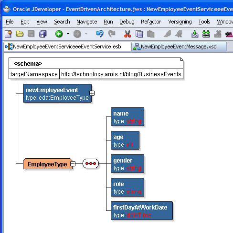Image resolution: width=233 pixels, height=233 pixels.
Task: Select the sequence compositor node
Action: [91, 163]
